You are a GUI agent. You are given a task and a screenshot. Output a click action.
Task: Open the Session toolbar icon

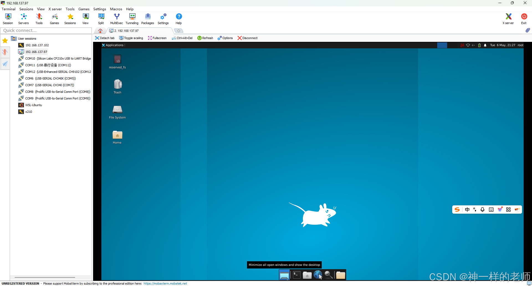tap(8, 19)
